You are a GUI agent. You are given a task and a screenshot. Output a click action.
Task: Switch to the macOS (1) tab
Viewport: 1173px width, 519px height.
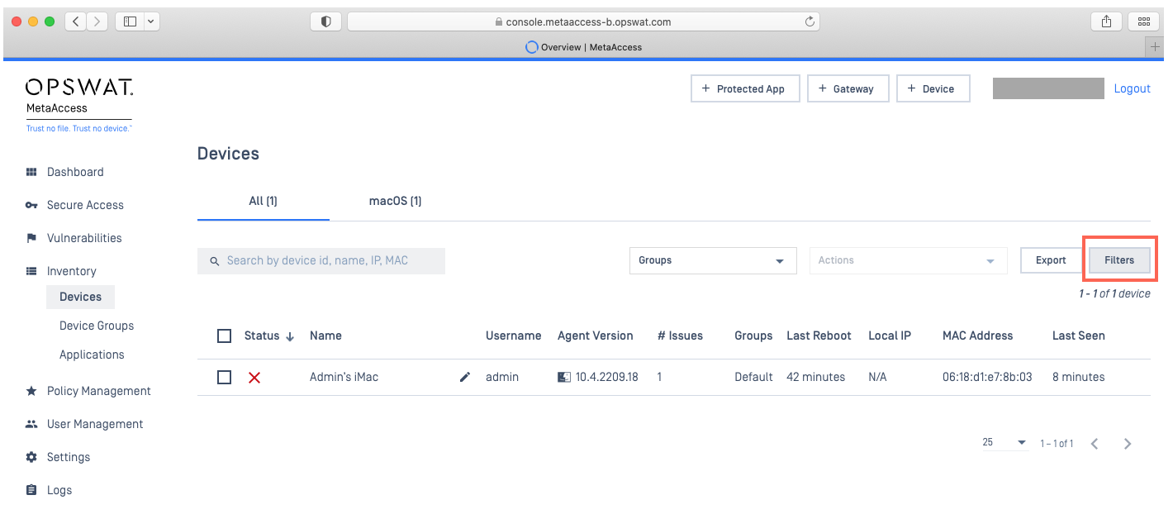396,201
